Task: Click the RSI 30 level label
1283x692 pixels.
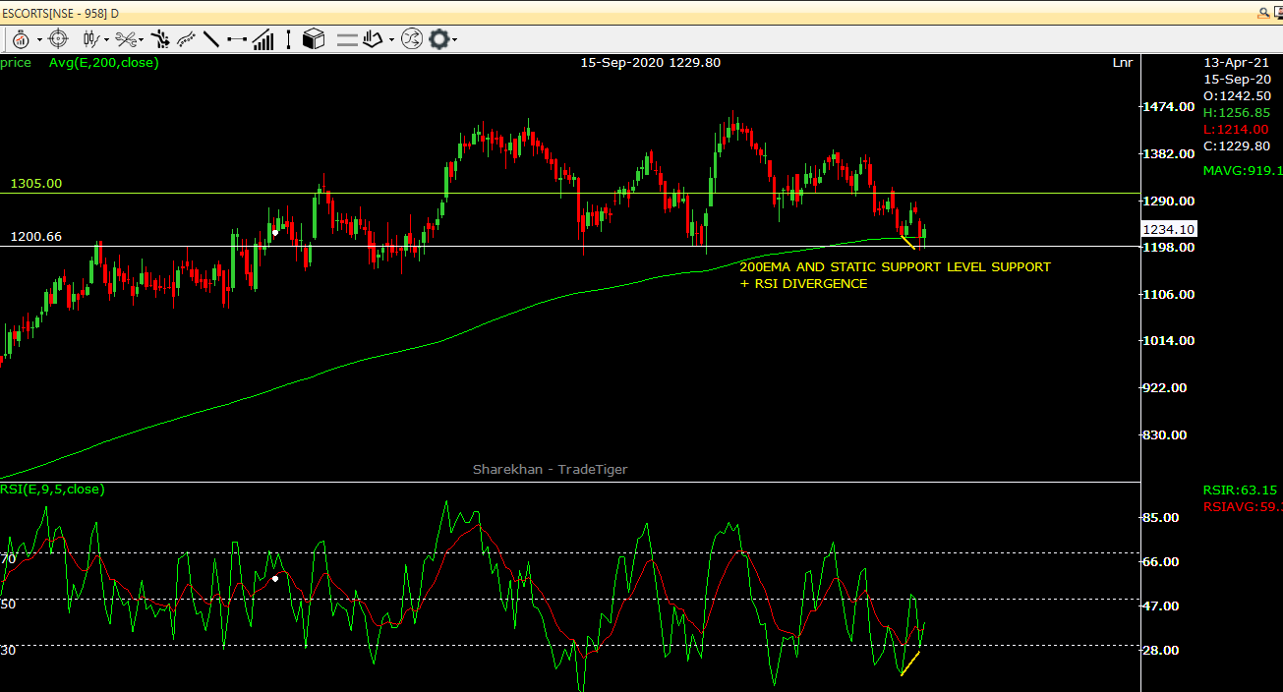Action: 9,650
